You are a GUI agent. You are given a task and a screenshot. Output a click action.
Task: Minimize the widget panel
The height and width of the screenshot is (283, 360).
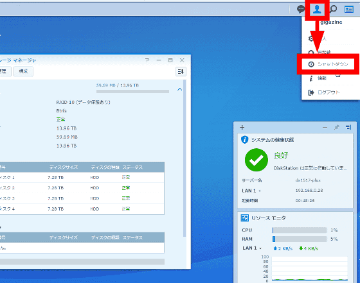pyautogui.click(x=325, y=128)
